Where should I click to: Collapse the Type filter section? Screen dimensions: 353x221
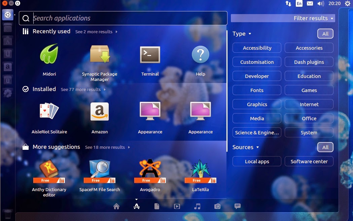[242, 34]
